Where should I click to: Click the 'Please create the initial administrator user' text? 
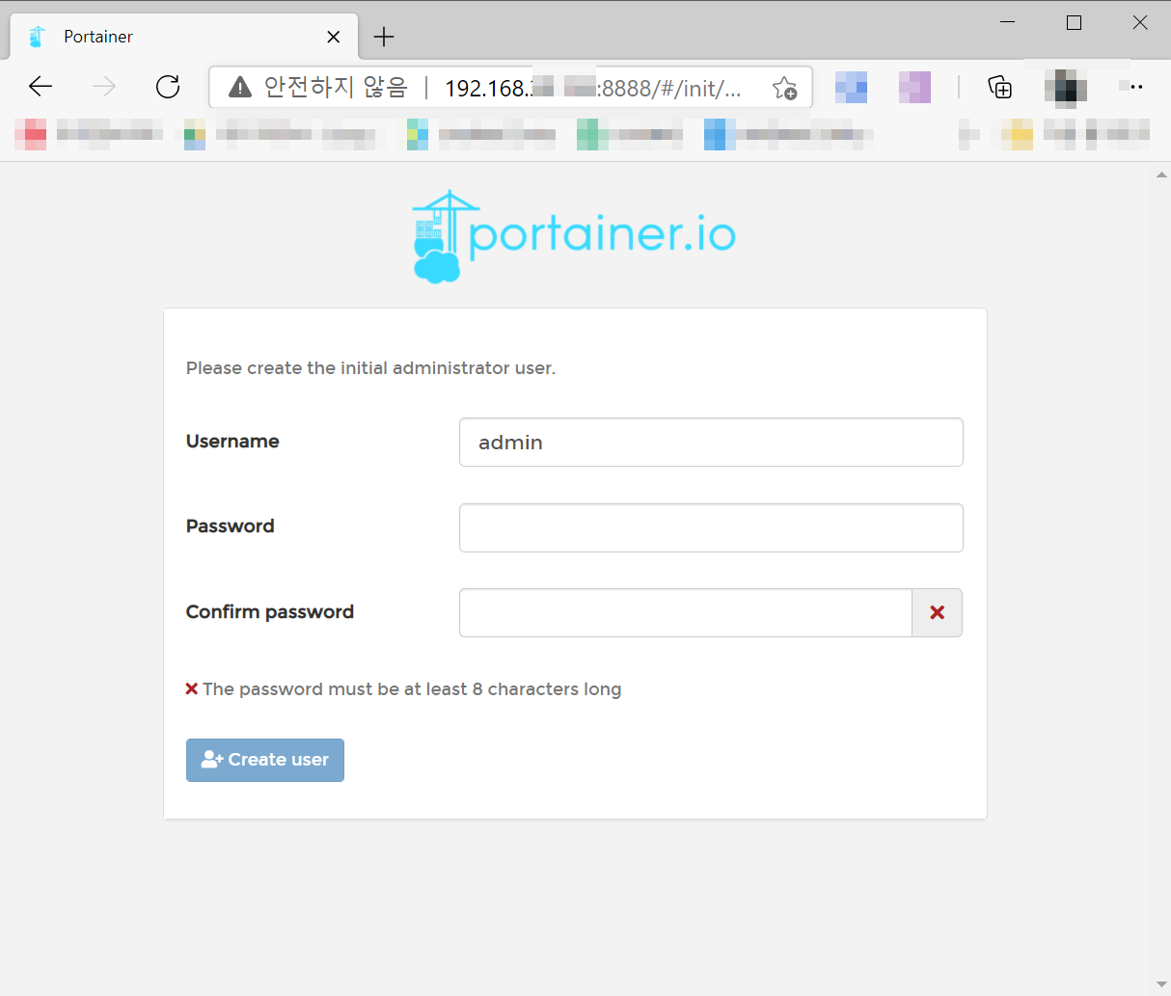[370, 368]
